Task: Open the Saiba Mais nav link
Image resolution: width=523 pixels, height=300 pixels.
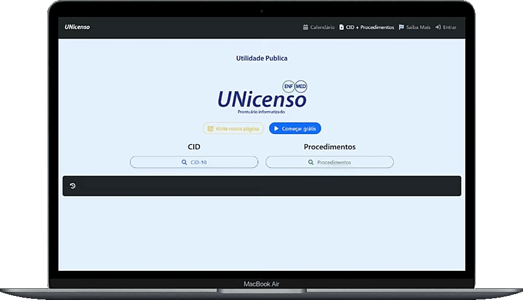Action: click(x=415, y=27)
